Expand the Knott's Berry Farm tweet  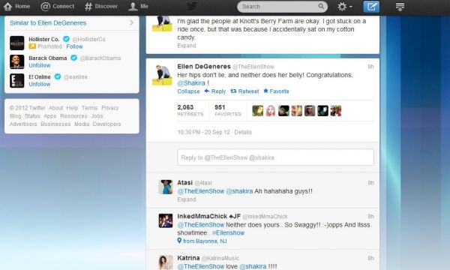pyautogui.click(x=187, y=46)
